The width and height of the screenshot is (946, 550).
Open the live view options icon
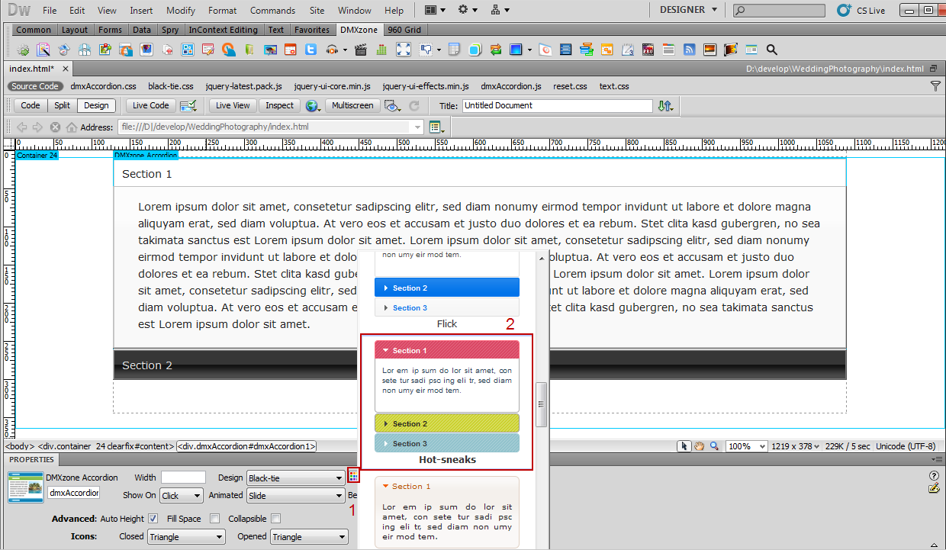click(x=436, y=127)
